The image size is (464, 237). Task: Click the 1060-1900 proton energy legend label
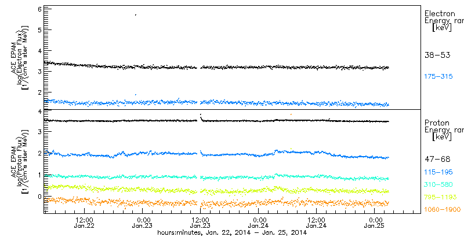point(443,210)
